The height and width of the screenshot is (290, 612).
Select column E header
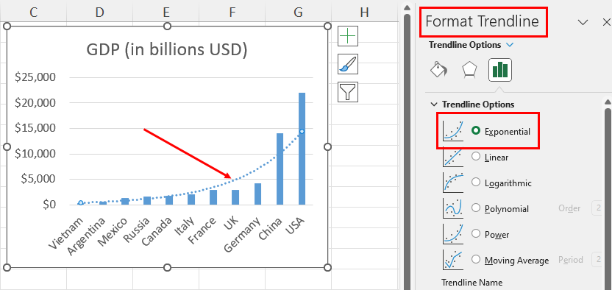pyautogui.click(x=166, y=13)
